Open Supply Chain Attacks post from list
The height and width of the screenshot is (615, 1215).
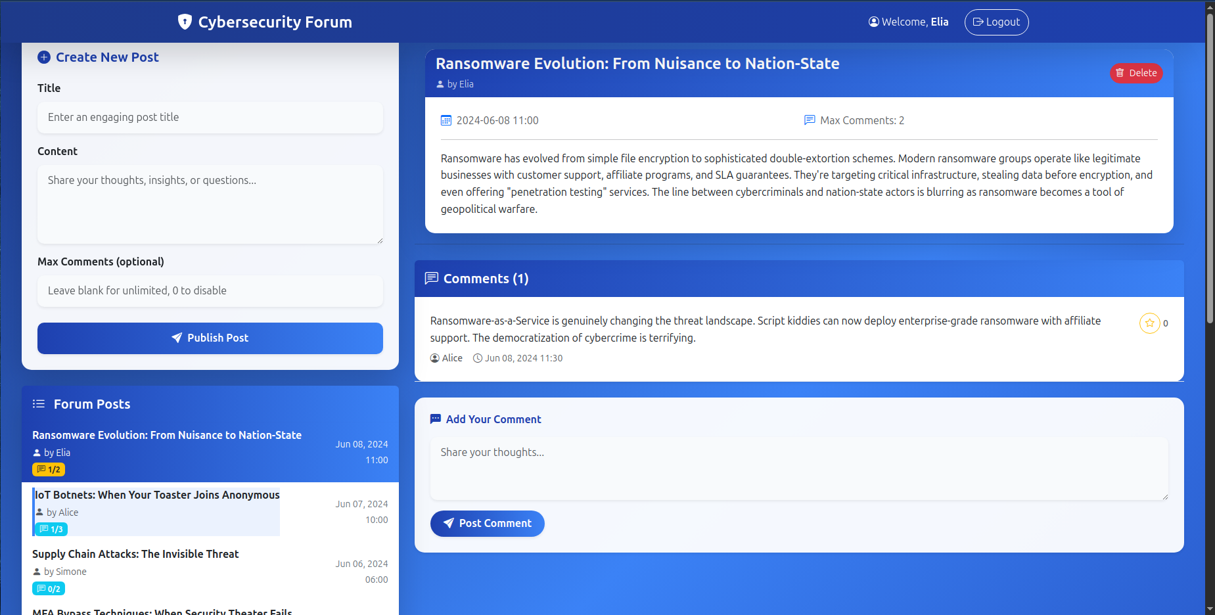click(x=210, y=572)
